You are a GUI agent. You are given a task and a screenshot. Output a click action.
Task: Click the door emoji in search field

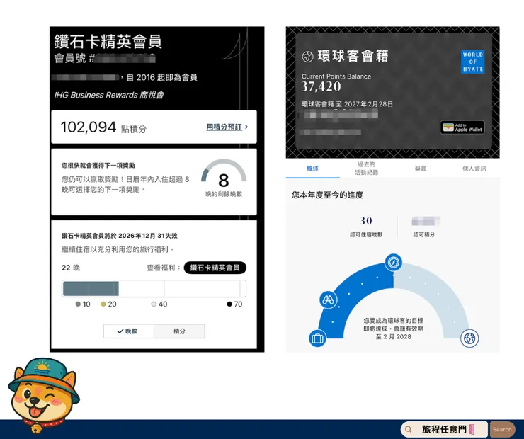click(472, 429)
